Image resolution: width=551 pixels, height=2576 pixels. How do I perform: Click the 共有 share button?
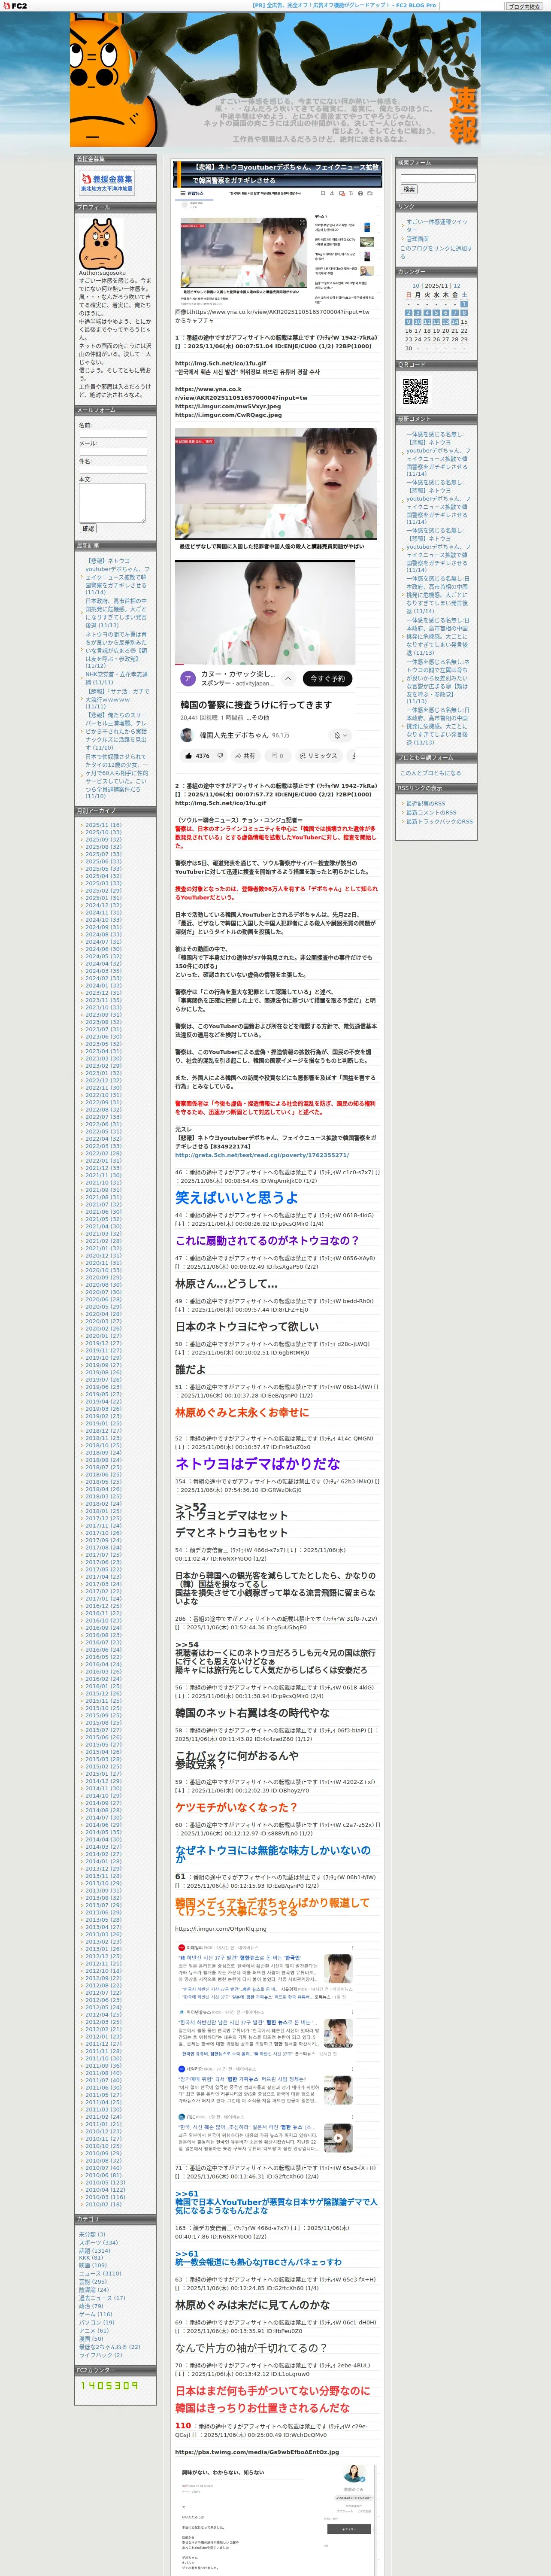[245, 756]
